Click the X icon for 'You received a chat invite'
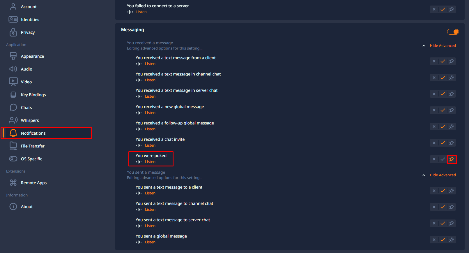The height and width of the screenshot is (253, 469). (434, 143)
